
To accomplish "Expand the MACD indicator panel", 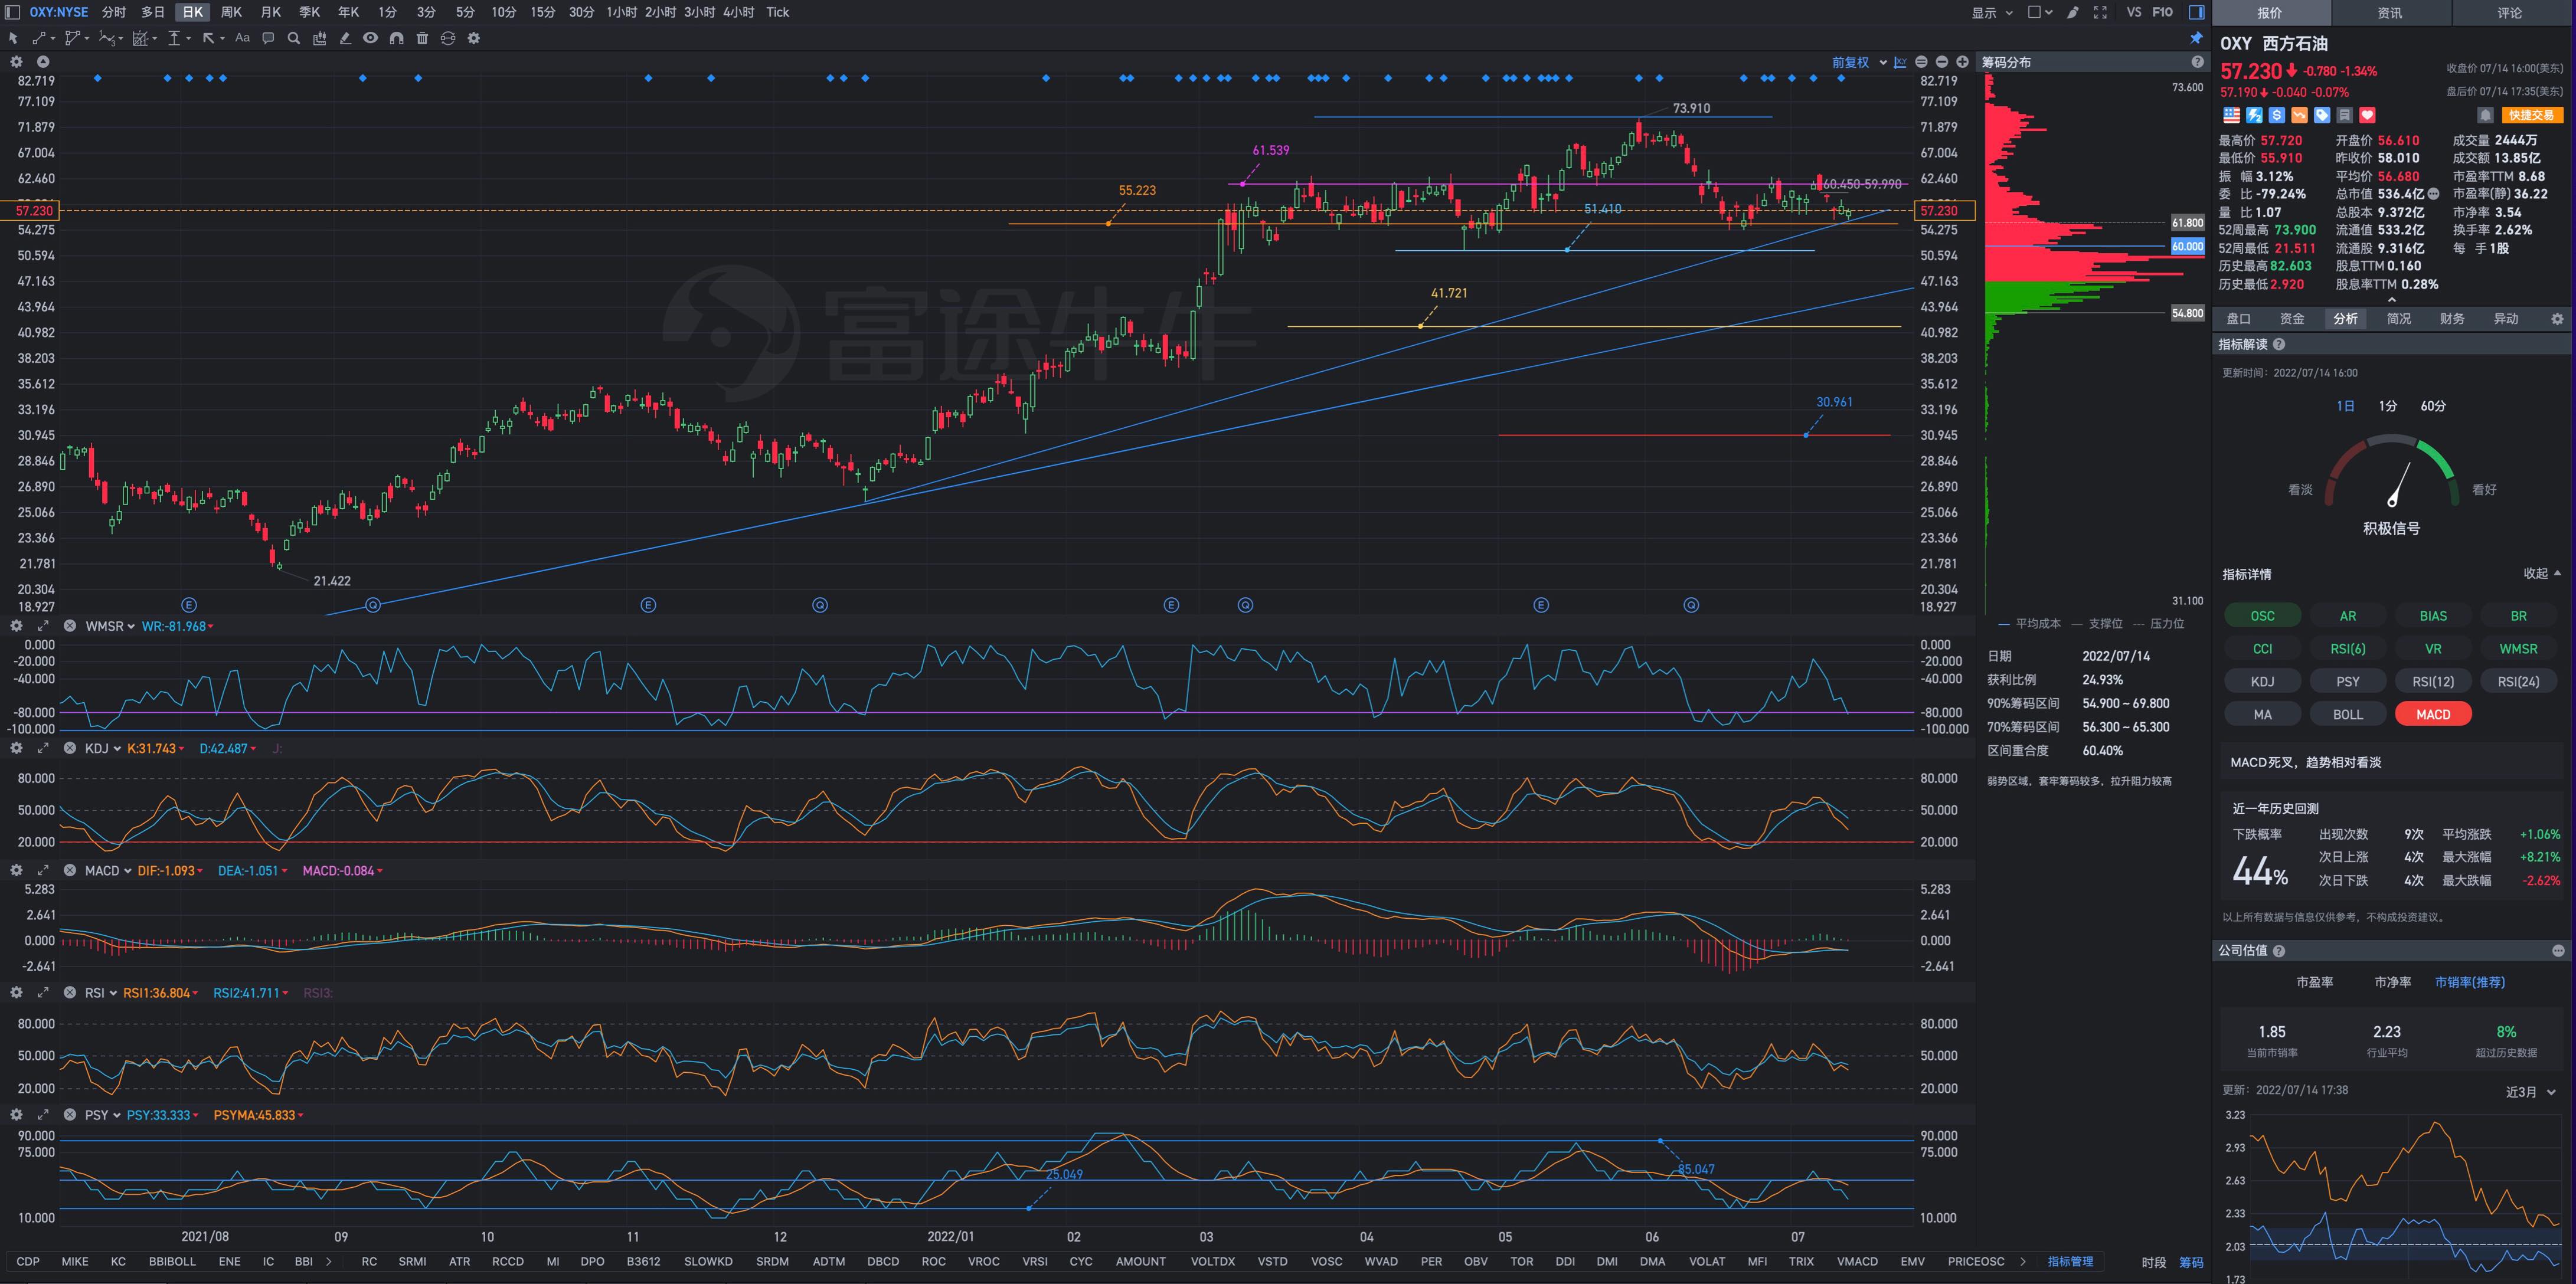I will coord(43,870).
